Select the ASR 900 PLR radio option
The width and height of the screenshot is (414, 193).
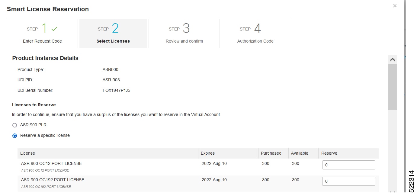[14, 125]
